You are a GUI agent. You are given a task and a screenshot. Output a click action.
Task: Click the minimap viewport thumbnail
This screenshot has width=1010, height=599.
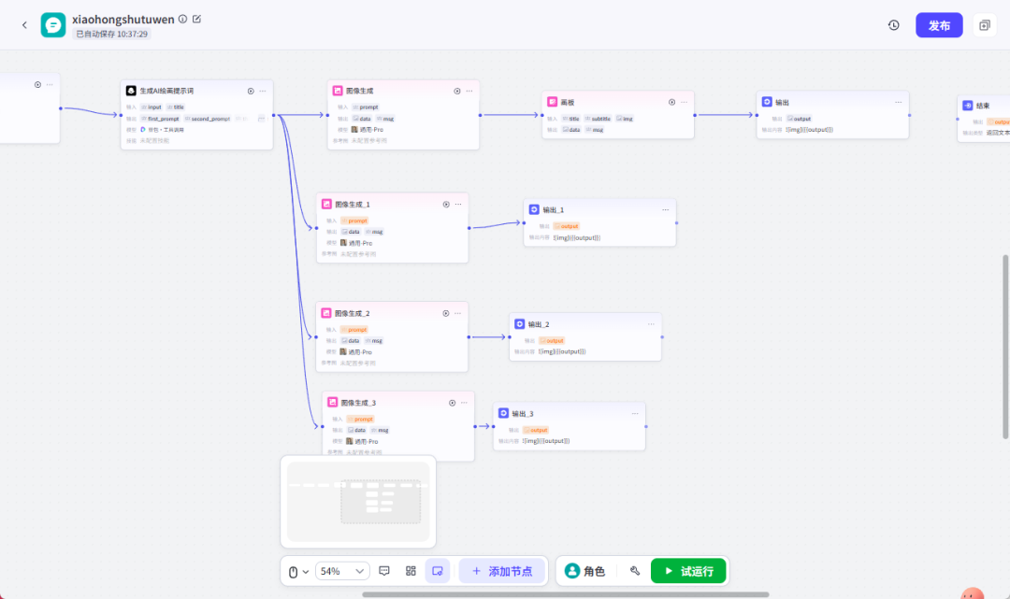pyautogui.click(x=381, y=502)
